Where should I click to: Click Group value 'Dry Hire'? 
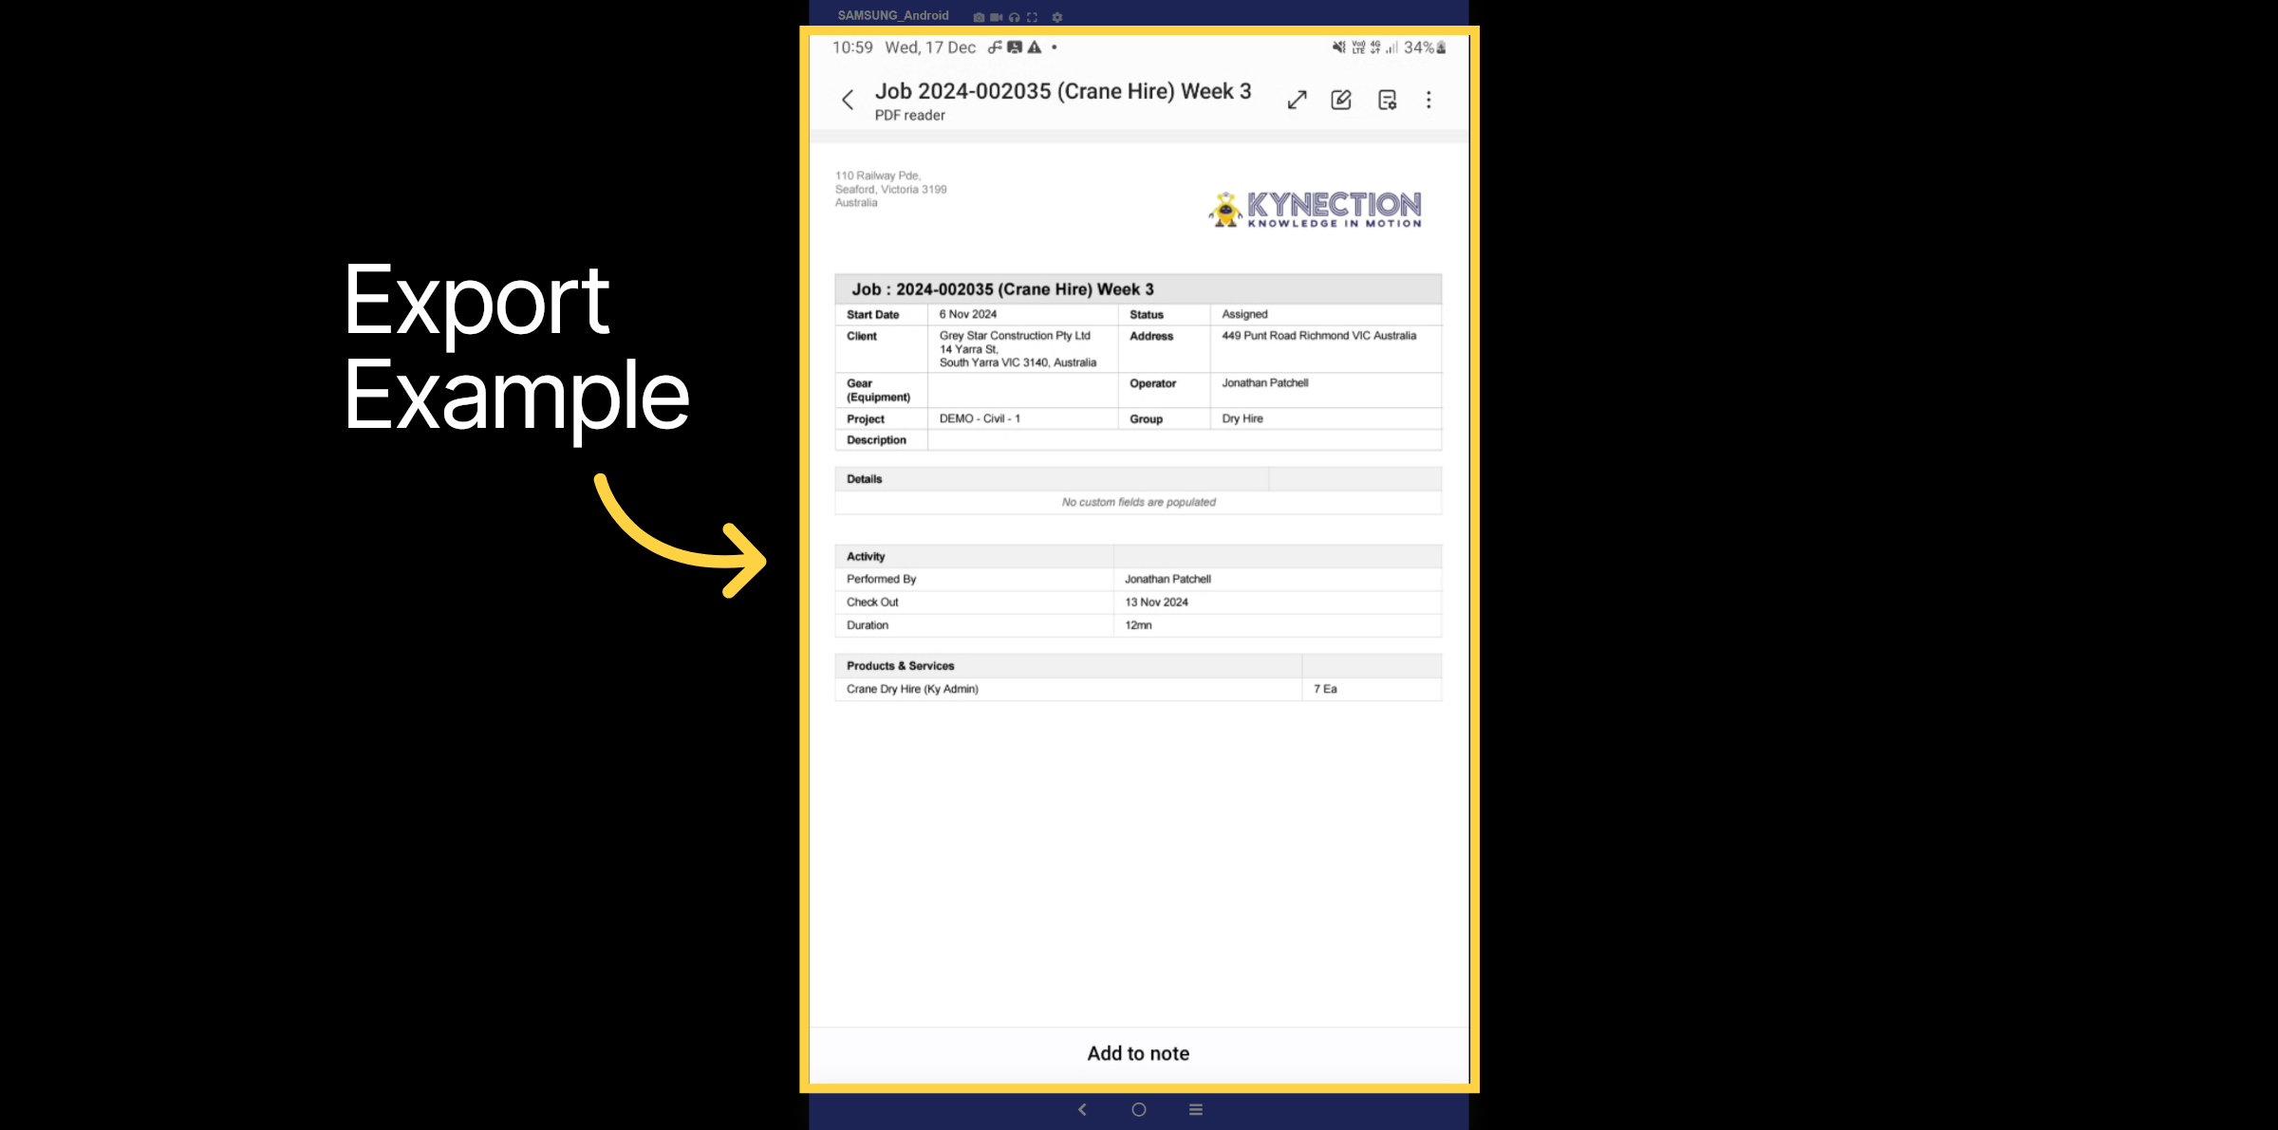coord(1242,418)
